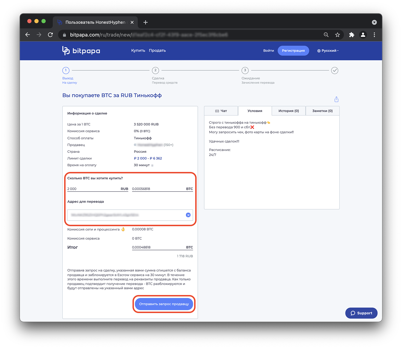402x348 pixels.
Task: Click Отправить запрос продавцу button
Action: click(x=164, y=304)
